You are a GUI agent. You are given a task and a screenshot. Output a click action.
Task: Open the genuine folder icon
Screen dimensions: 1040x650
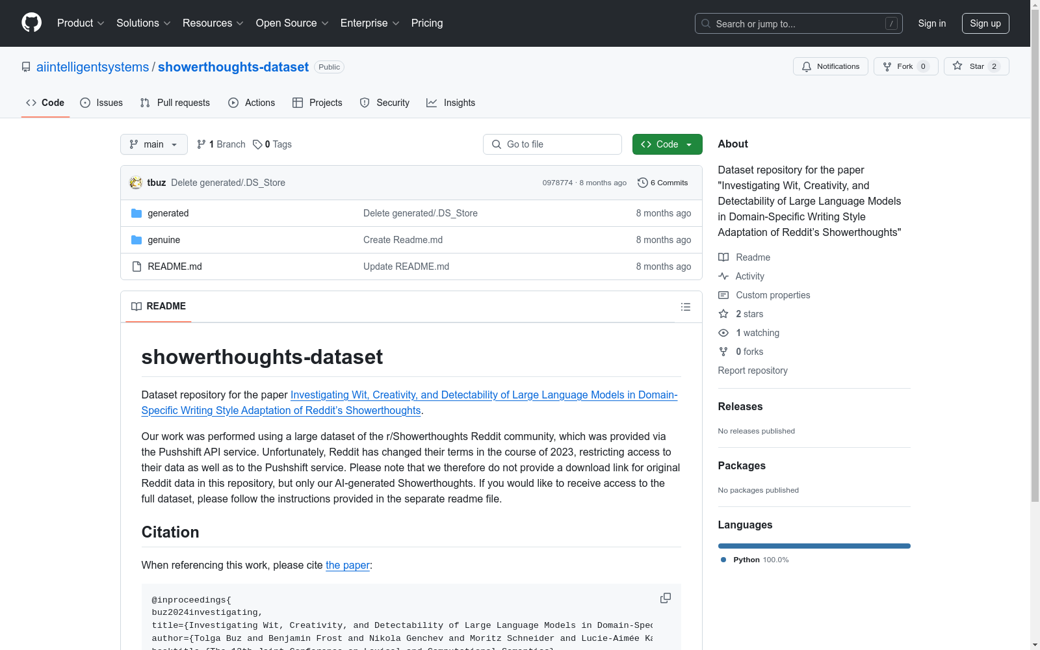[x=136, y=240]
